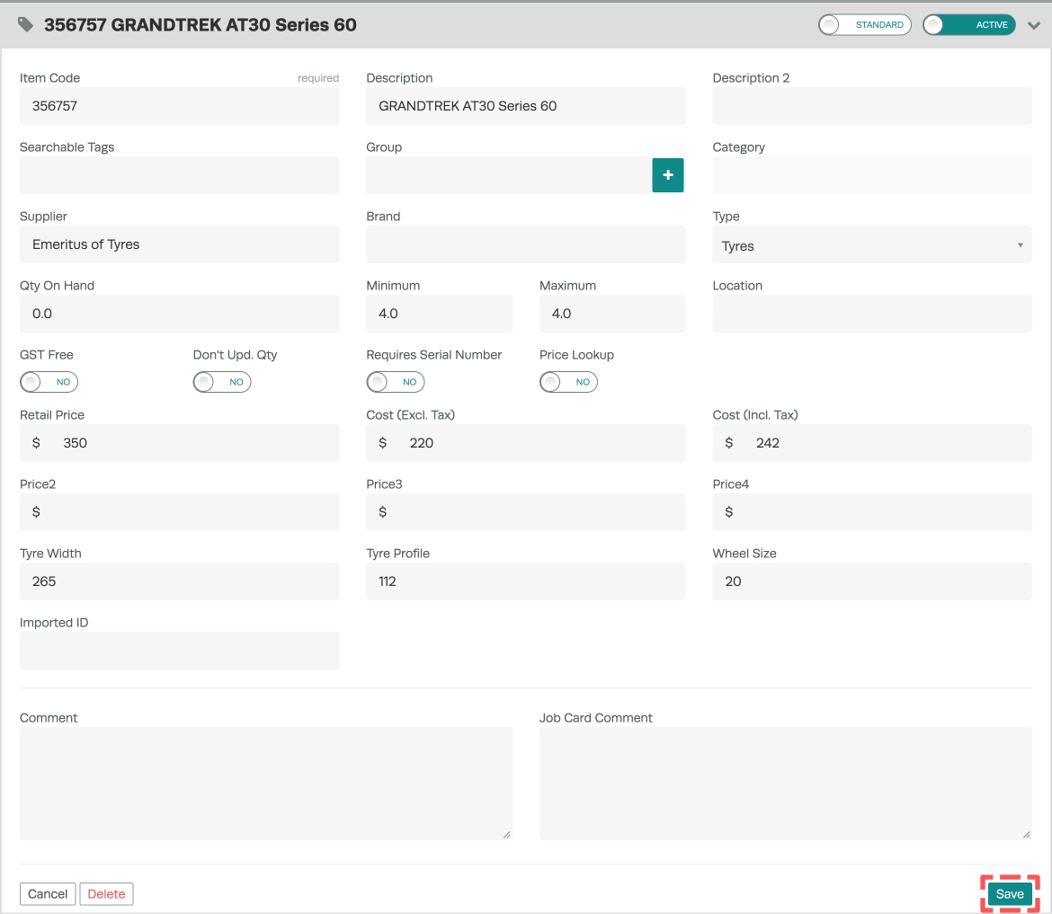Click the red Delete button
1052x914 pixels.
coord(107,894)
